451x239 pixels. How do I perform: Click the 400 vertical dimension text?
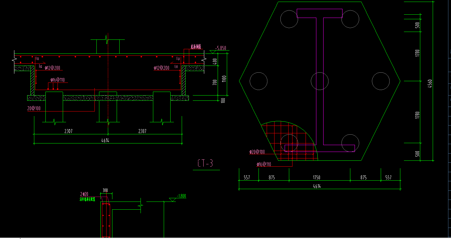click(215, 61)
